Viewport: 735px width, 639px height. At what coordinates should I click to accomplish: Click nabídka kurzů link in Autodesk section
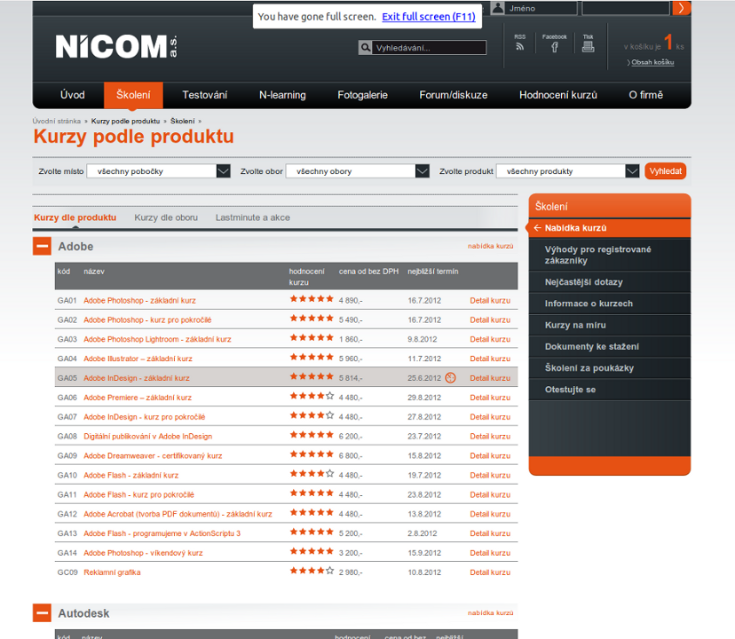pyautogui.click(x=490, y=612)
